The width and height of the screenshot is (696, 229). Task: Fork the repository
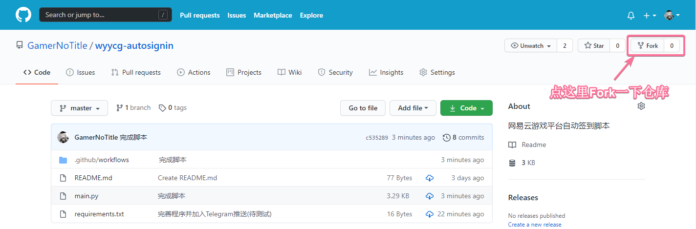648,45
